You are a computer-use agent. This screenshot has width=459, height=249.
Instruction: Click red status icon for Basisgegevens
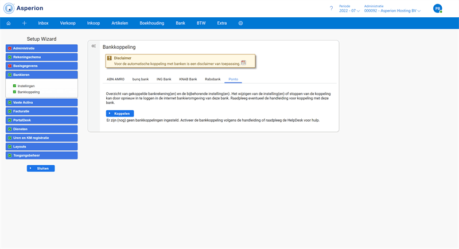[10, 66]
